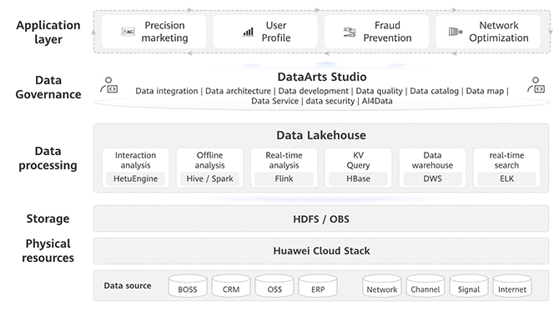Viewport: 559px width, 311px height.
Task: Click the Storage label
Action: 48,218
